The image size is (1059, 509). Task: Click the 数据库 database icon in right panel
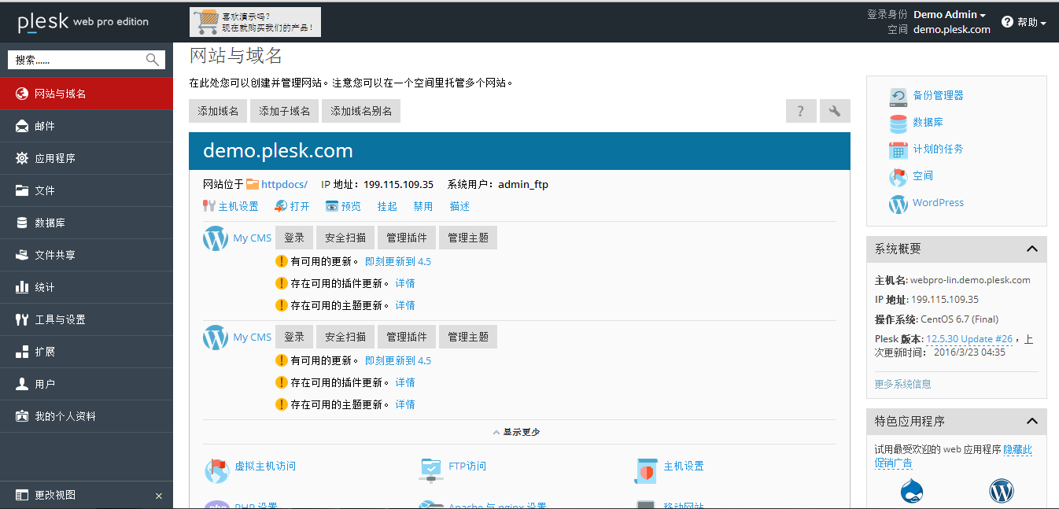898,123
